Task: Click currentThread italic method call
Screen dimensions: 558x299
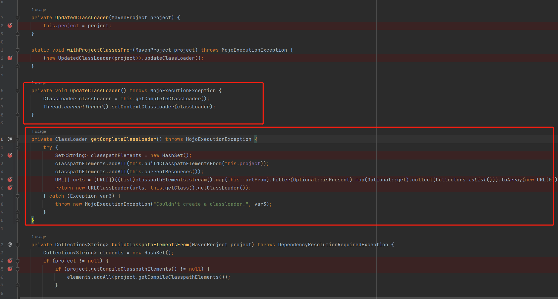Action: click(83, 107)
